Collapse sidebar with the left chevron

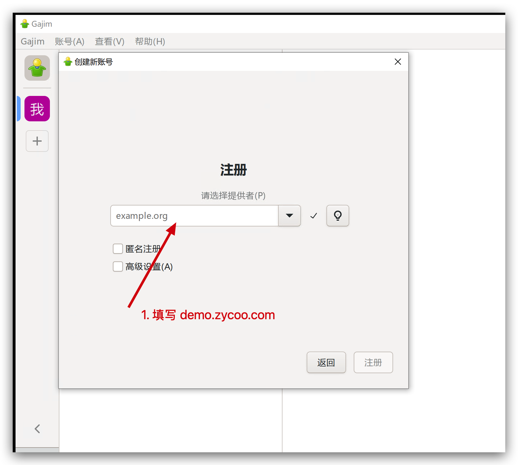(x=37, y=429)
